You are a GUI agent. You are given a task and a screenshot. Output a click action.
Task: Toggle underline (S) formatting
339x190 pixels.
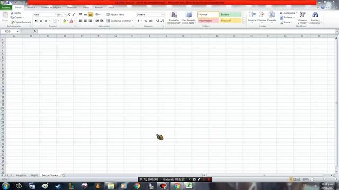click(x=46, y=21)
